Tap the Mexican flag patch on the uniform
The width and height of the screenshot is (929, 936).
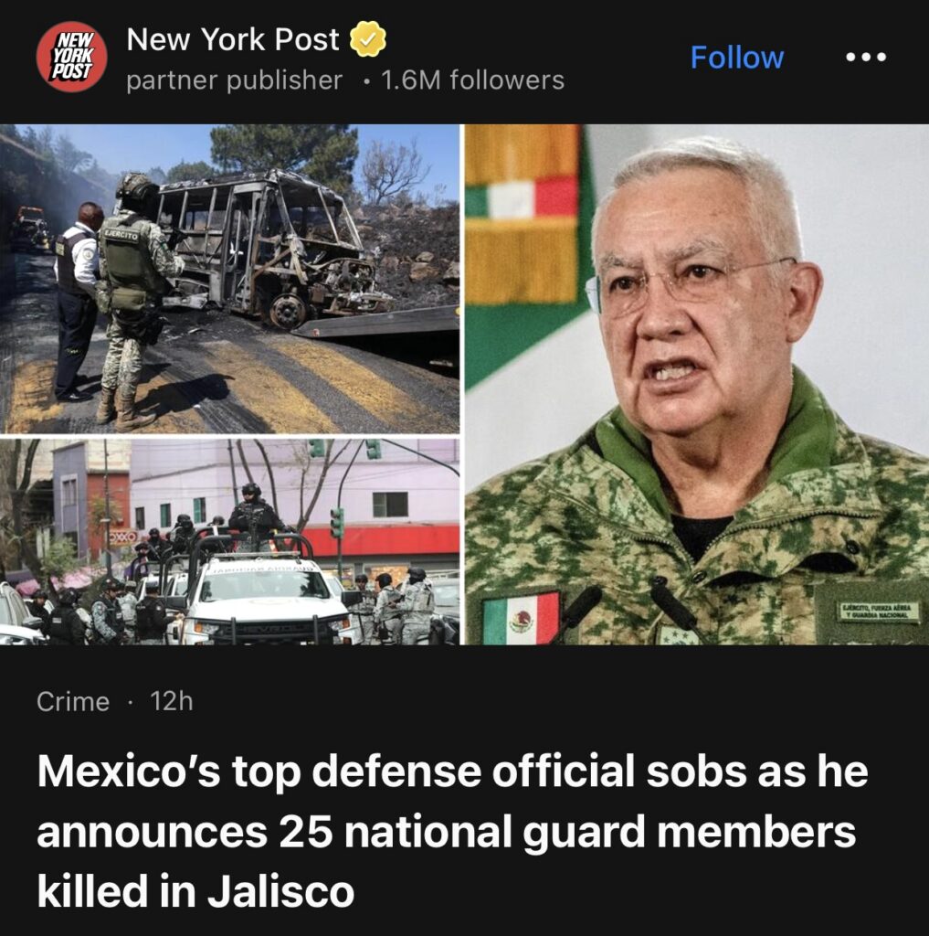tap(521, 619)
